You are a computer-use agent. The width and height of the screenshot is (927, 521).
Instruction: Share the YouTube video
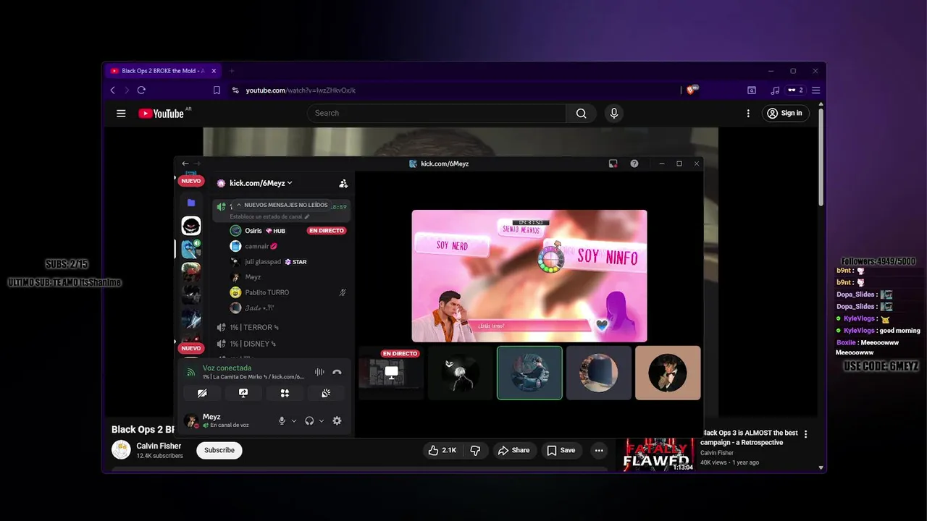[x=513, y=450]
